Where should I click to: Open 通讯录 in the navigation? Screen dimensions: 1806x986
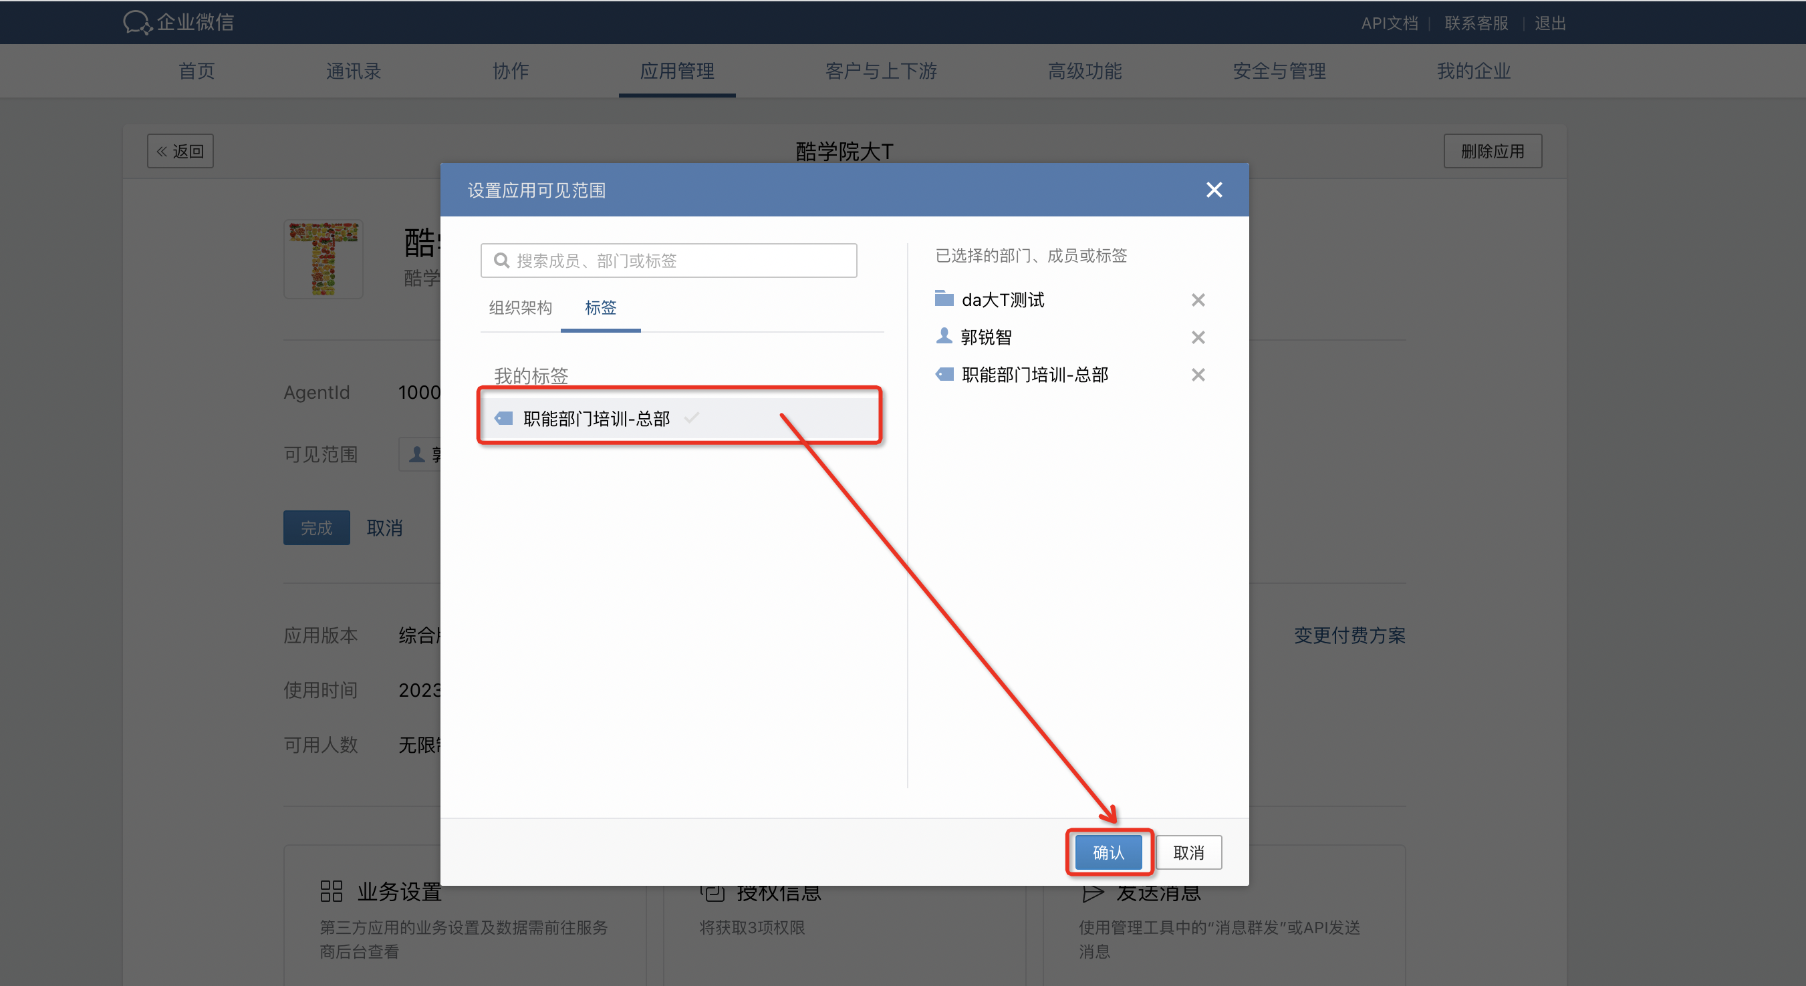[x=354, y=71]
